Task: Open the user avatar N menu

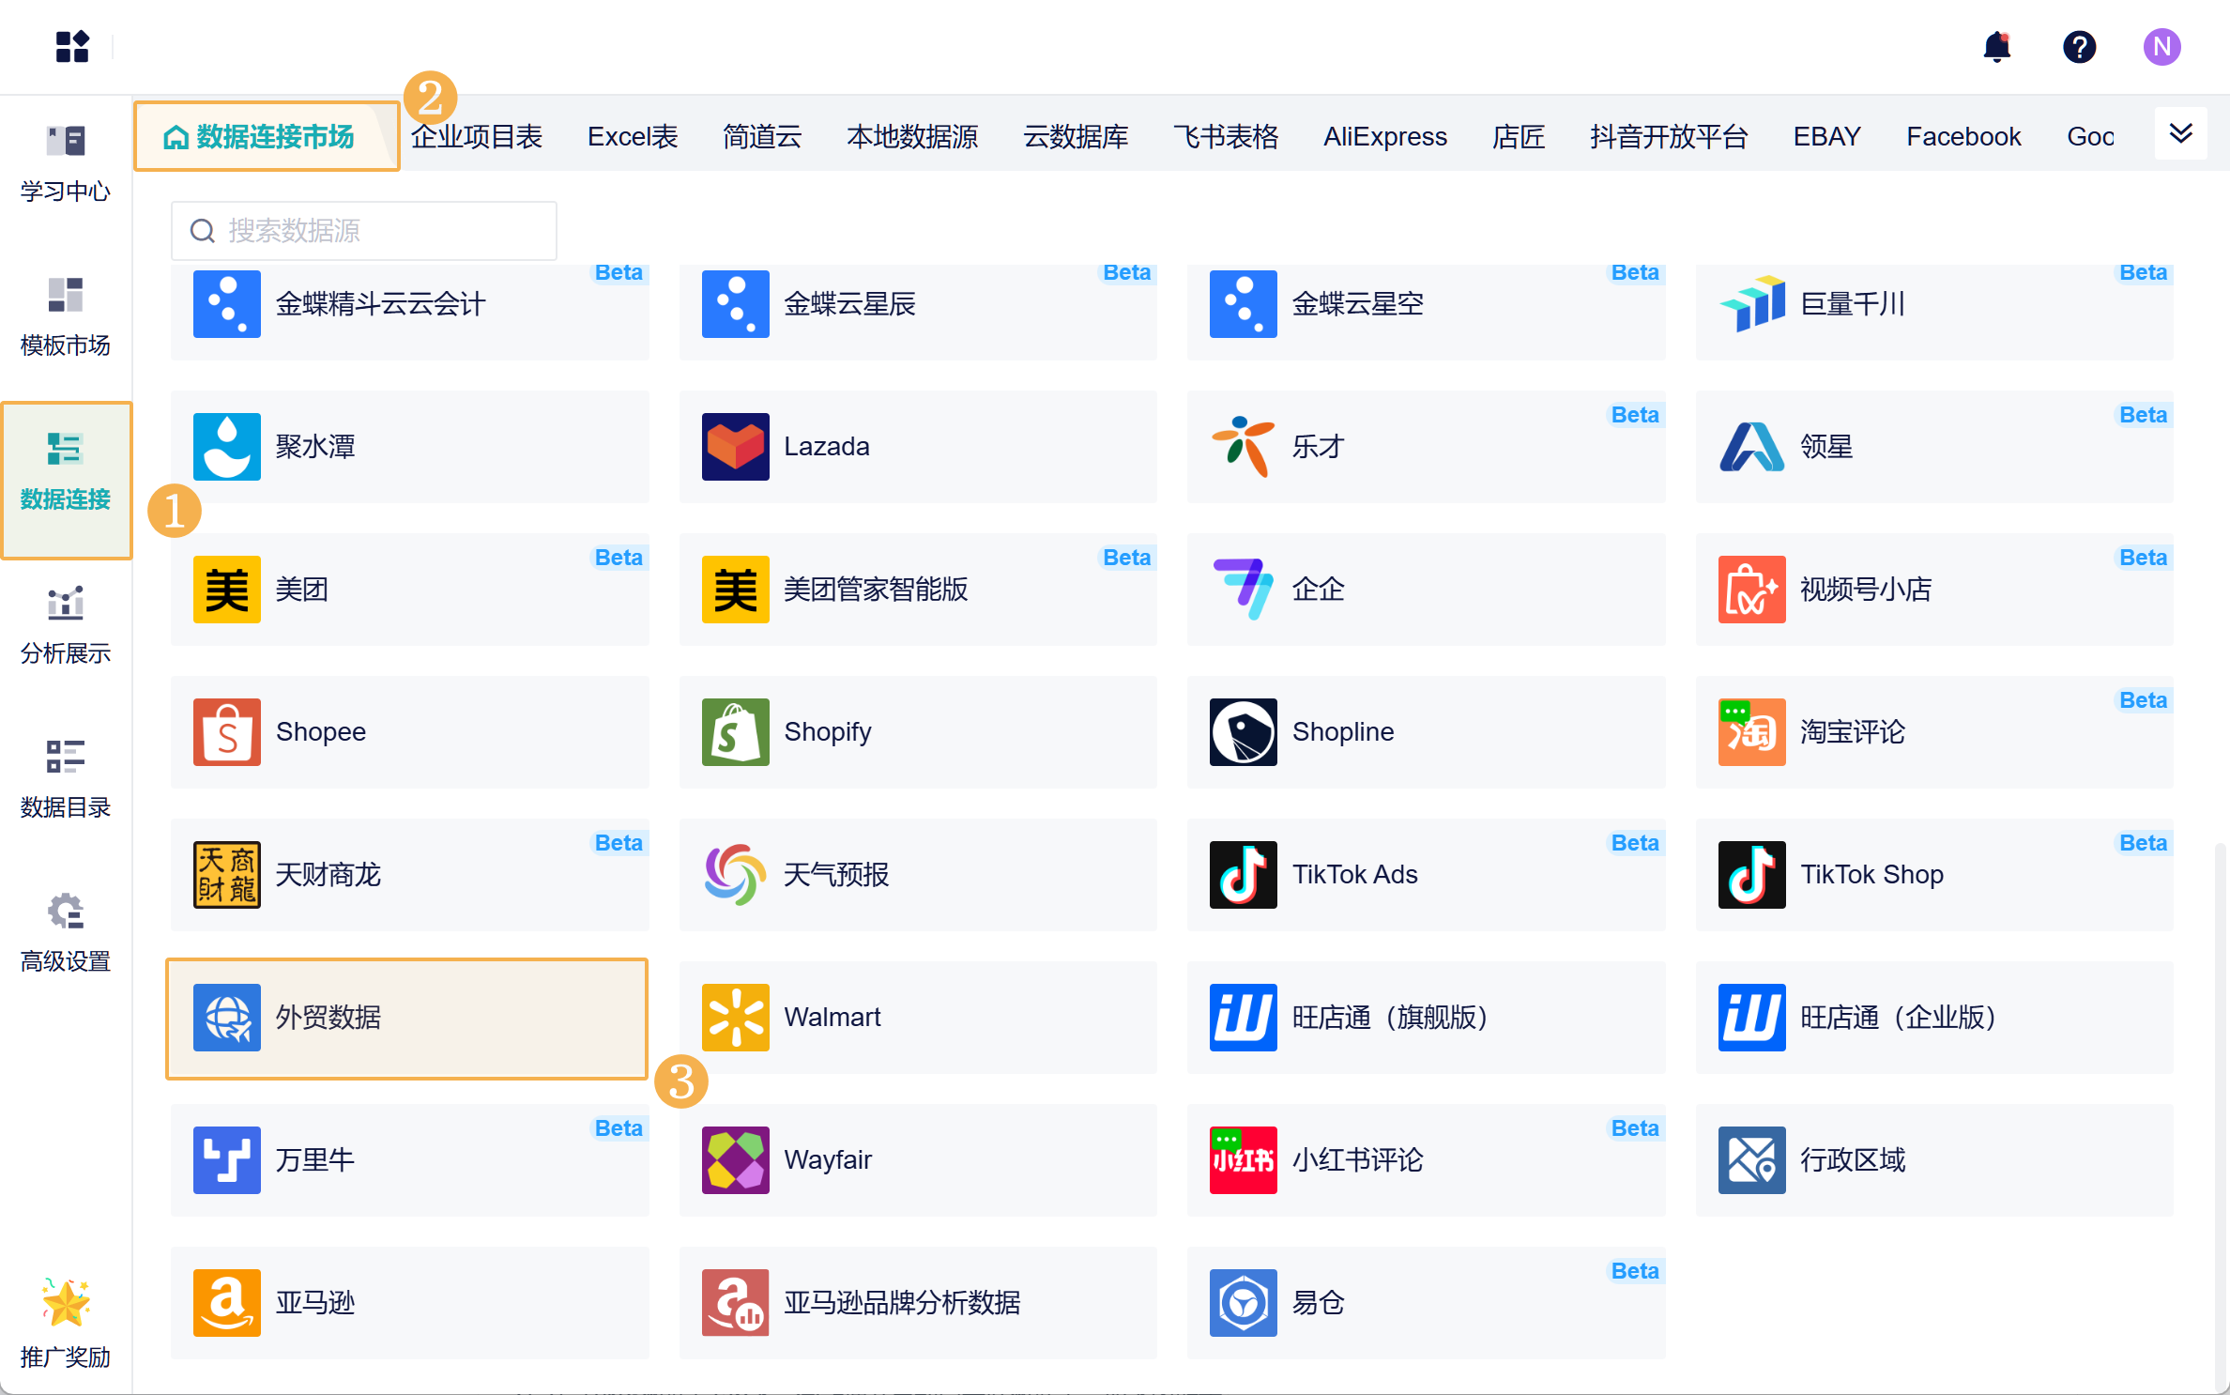Action: 2161,47
